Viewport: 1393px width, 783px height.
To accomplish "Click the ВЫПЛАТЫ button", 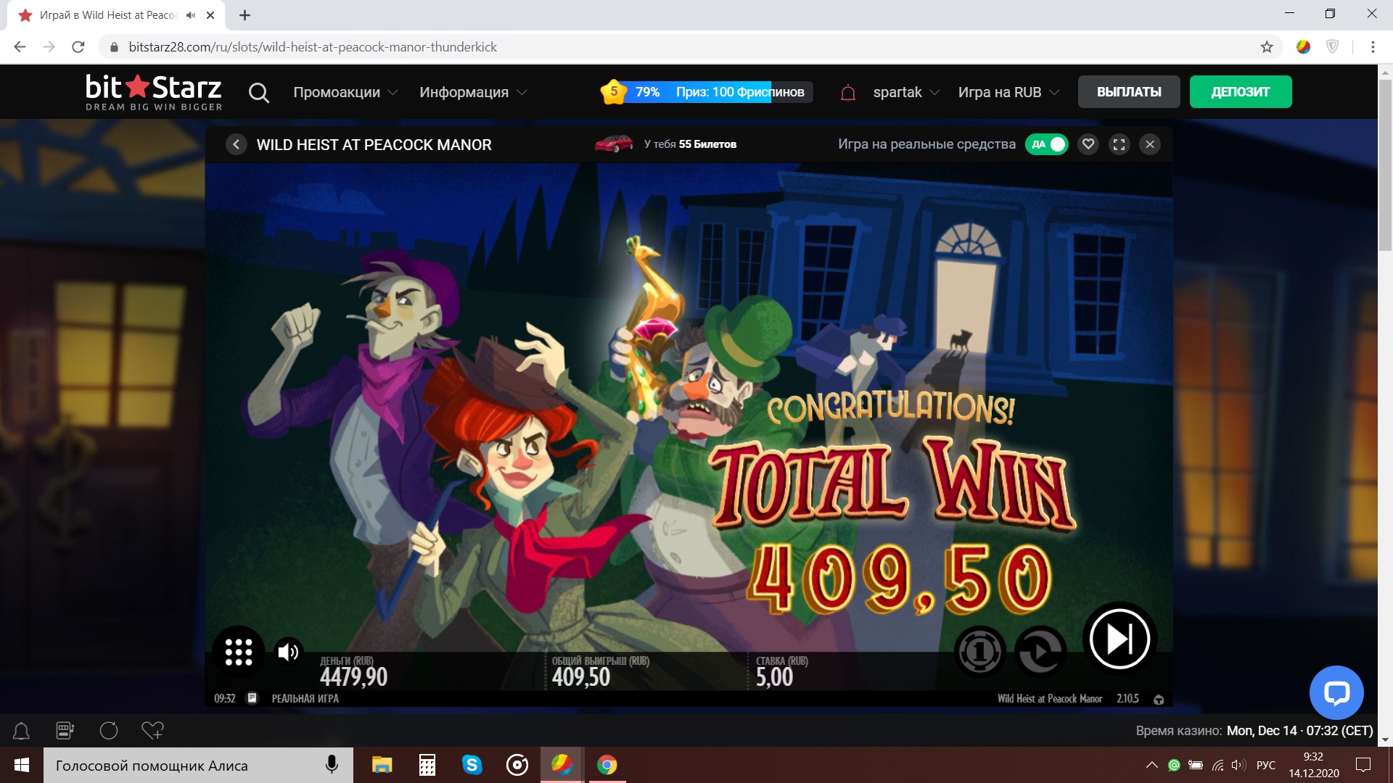I will pos(1129,92).
